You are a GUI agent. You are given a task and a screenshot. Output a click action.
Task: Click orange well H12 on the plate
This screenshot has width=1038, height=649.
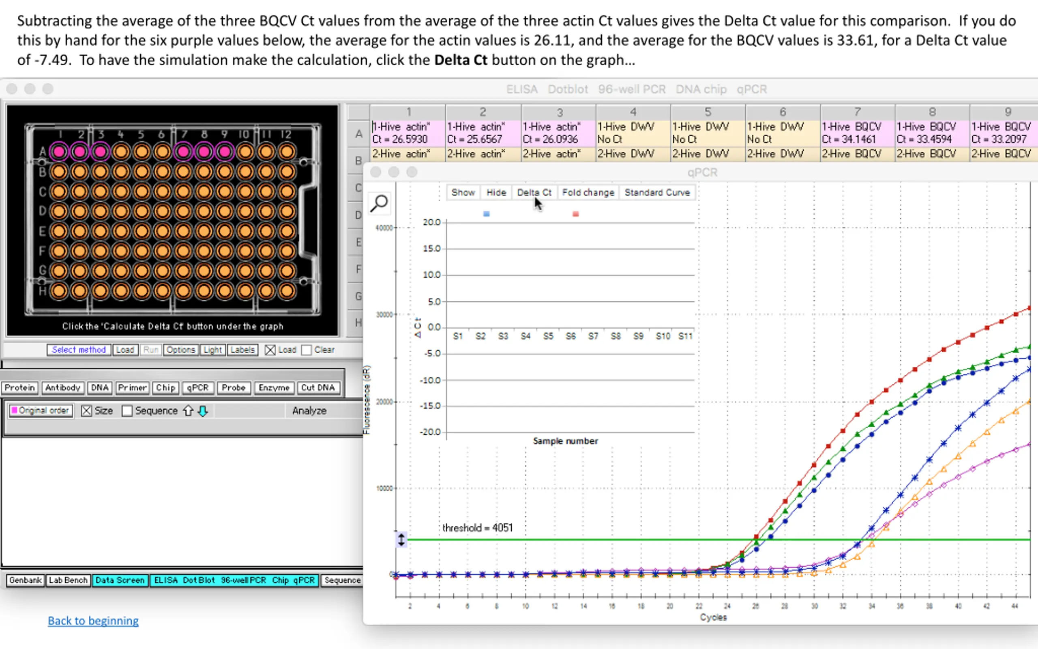pyautogui.click(x=287, y=291)
